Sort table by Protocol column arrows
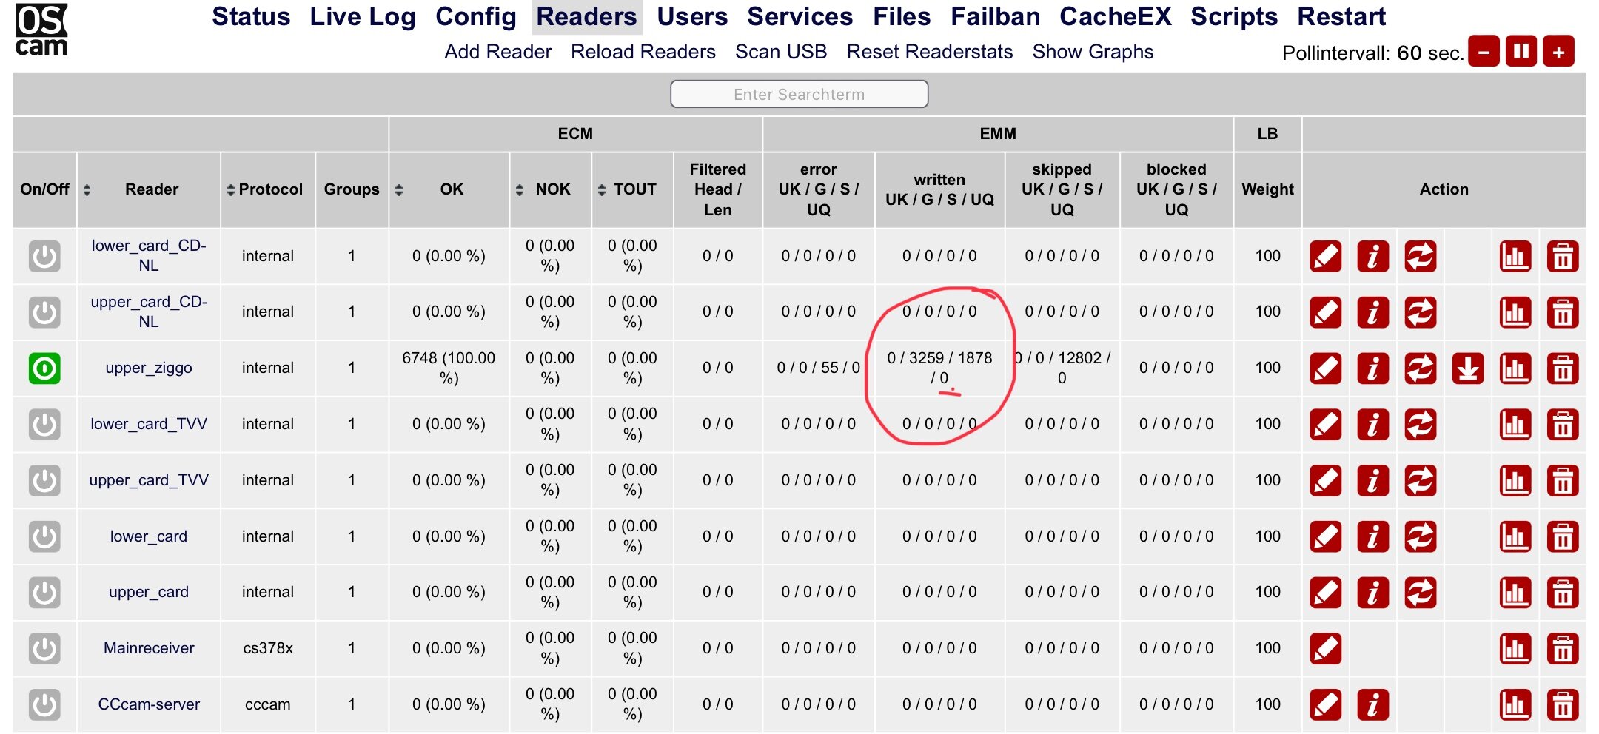The image size is (1599, 734). tap(230, 190)
